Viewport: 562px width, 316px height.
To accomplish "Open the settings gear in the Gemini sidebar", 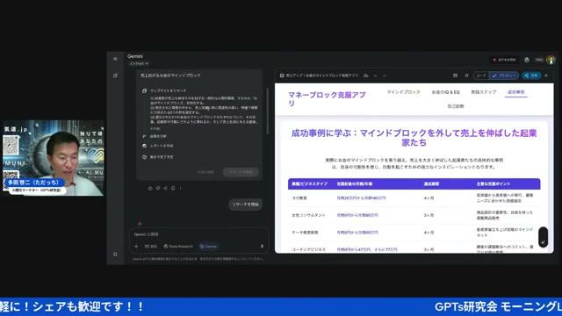I will point(115,254).
